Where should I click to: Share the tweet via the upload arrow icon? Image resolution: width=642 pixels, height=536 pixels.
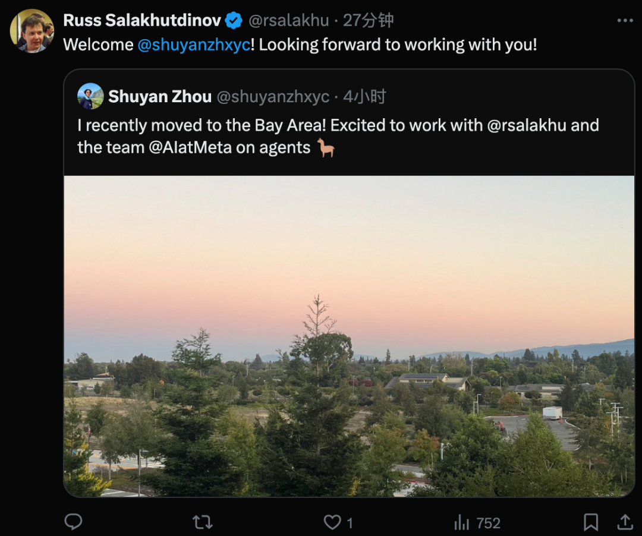[x=625, y=522]
